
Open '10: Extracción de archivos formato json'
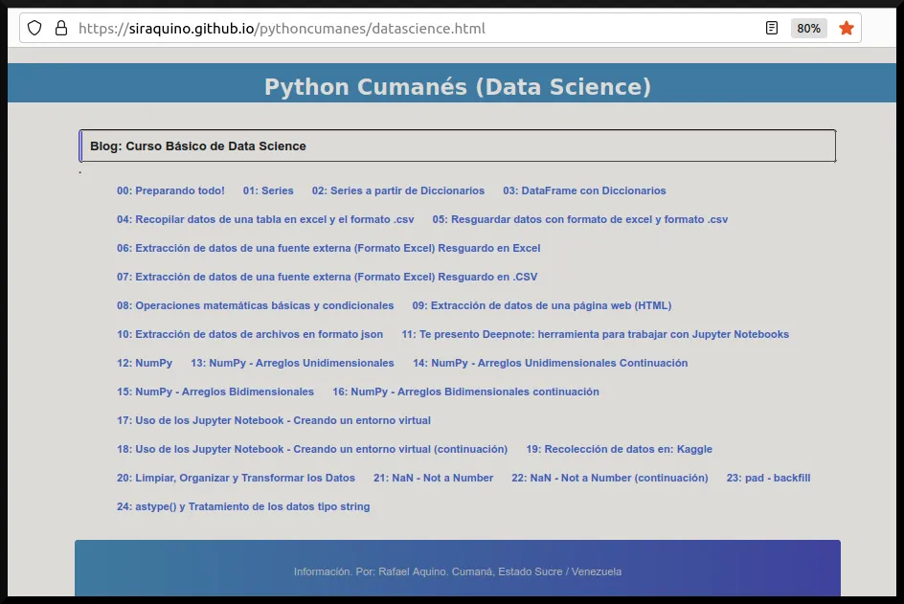click(x=250, y=334)
